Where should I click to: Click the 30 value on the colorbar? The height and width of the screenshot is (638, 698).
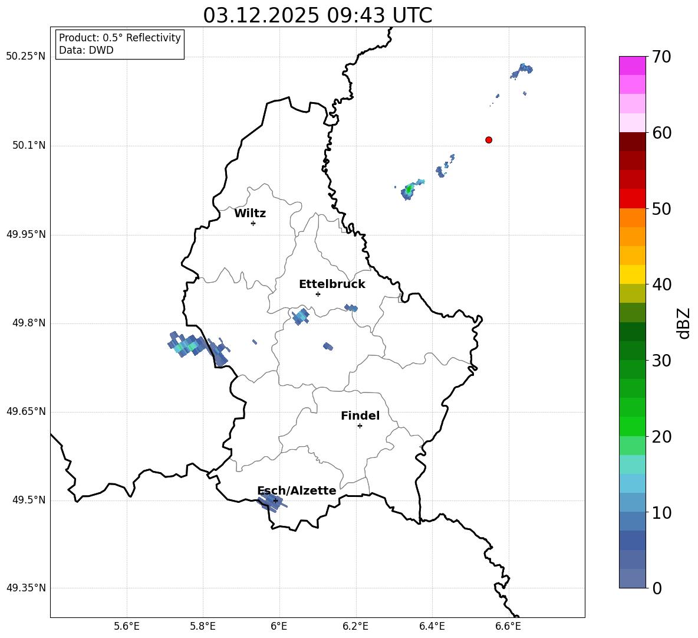(662, 361)
